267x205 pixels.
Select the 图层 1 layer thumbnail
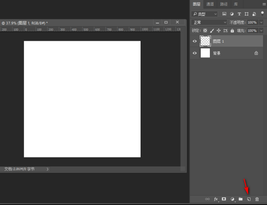point(205,41)
